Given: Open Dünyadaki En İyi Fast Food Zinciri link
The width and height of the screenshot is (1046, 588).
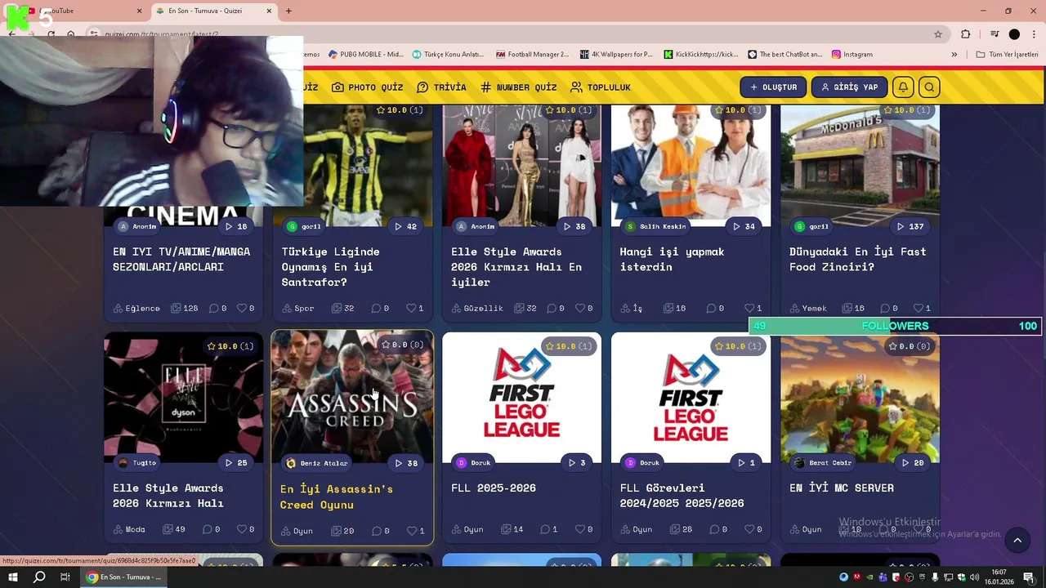Looking at the screenshot, I should click(857, 259).
